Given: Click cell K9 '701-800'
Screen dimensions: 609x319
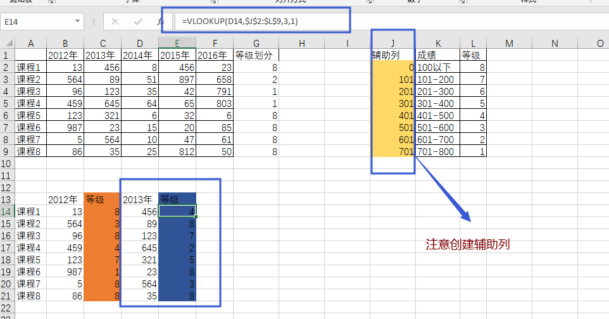Looking at the screenshot, I should point(437,151).
